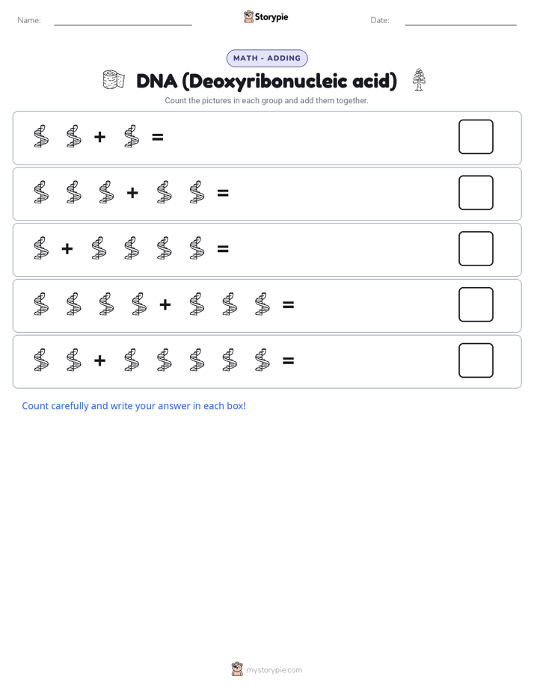The image size is (534, 691).
Task: Select the answer box for the fifth problem
Action: (x=476, y=360)
